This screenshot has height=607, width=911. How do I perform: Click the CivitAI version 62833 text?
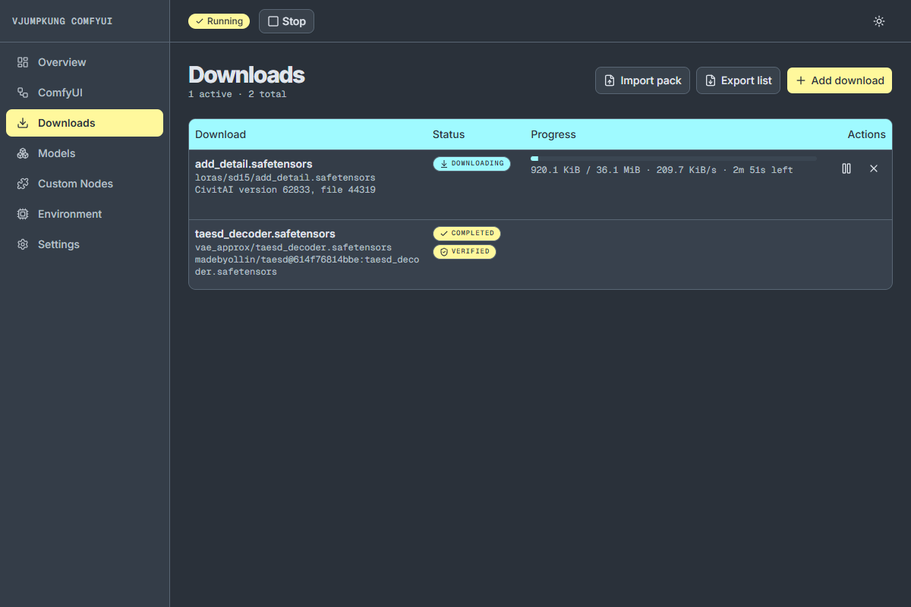pos(285,190)
